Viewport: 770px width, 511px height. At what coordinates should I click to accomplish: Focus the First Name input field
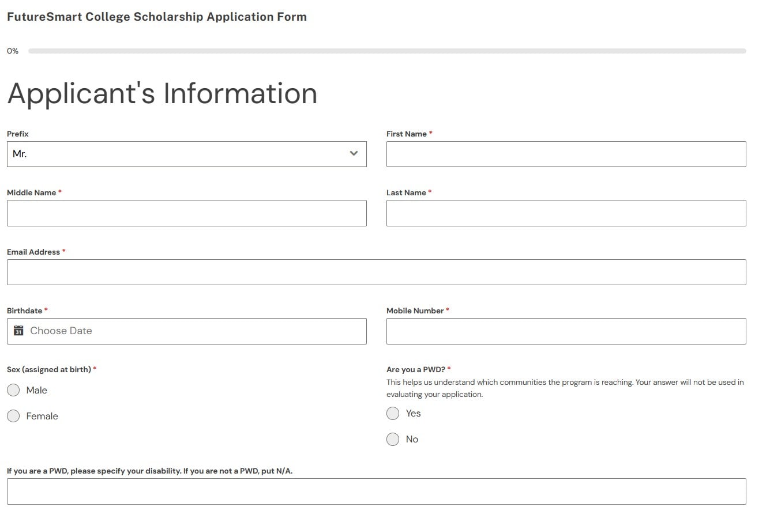(x=566, y=154)
